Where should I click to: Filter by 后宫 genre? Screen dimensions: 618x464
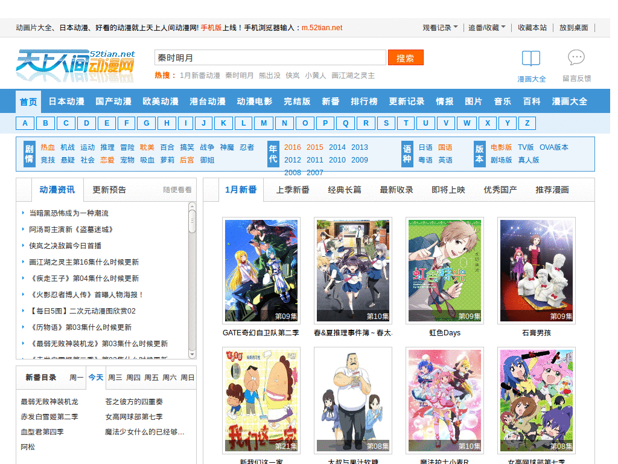tap(187, 159)
